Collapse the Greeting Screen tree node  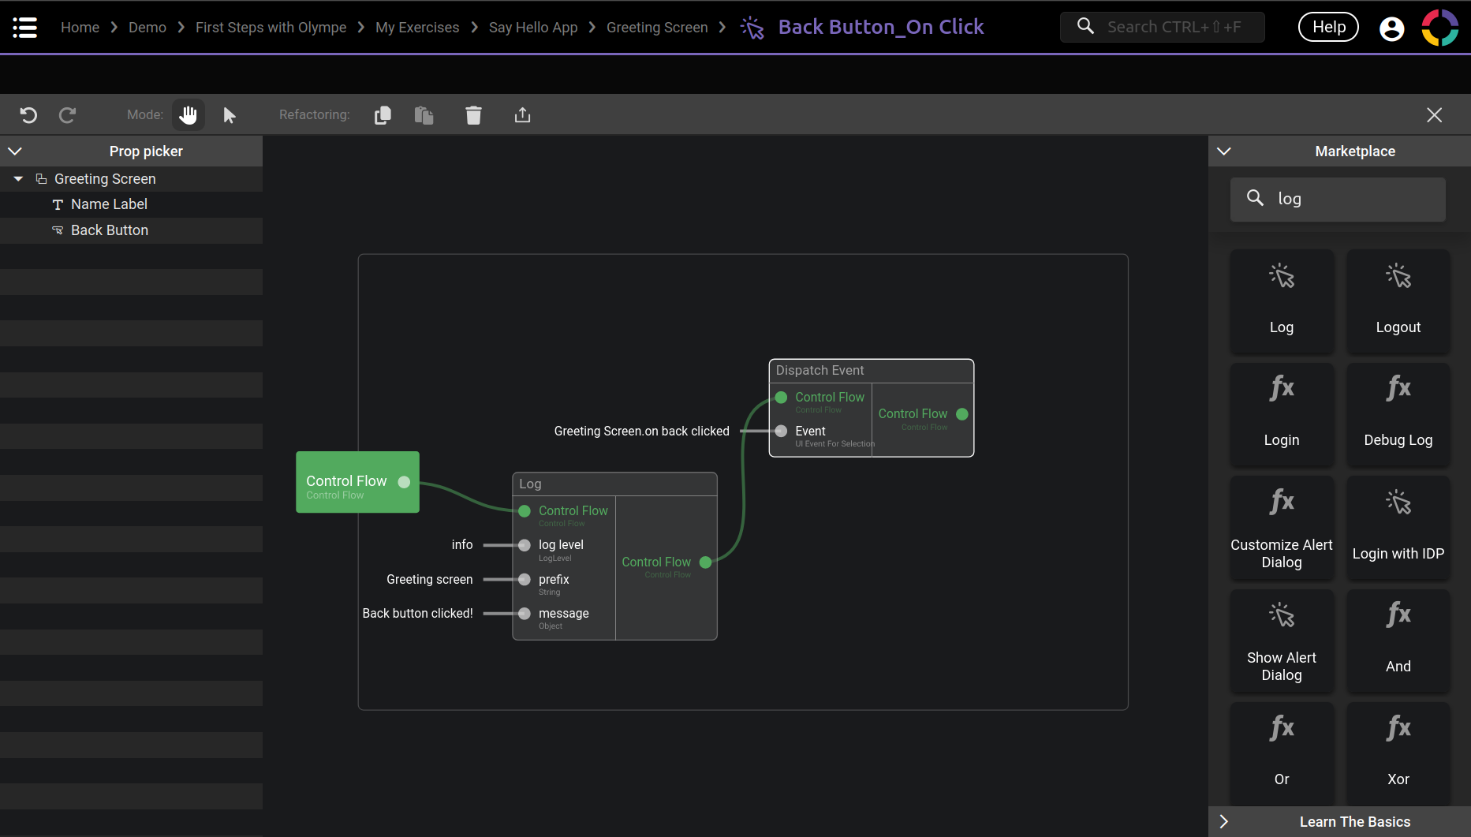coord(18,179)
